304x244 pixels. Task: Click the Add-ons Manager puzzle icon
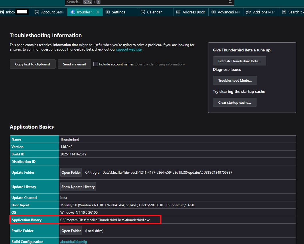pos(248,12)
